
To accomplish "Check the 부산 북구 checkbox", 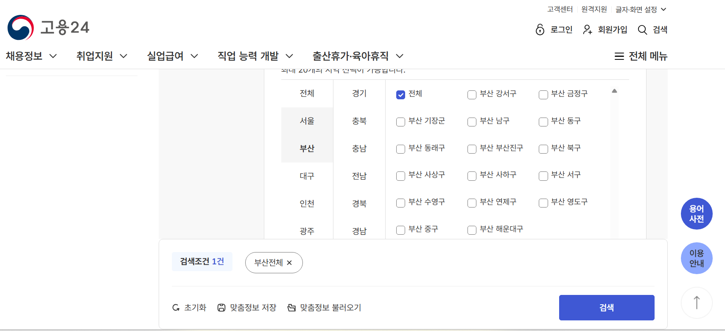I will (x=543, y=149).
